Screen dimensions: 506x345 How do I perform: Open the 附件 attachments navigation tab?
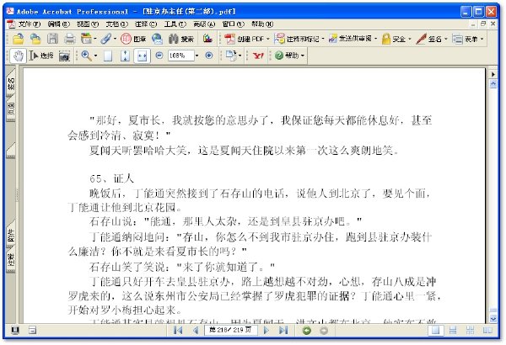tap(11, 234)
